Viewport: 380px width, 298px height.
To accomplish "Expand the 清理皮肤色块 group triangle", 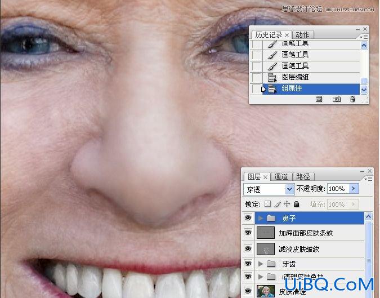I will [x=261, y=277].
